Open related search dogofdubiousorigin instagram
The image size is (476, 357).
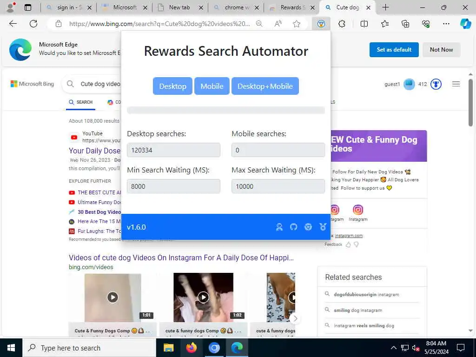pyautogui.click(x=366, y=294)
